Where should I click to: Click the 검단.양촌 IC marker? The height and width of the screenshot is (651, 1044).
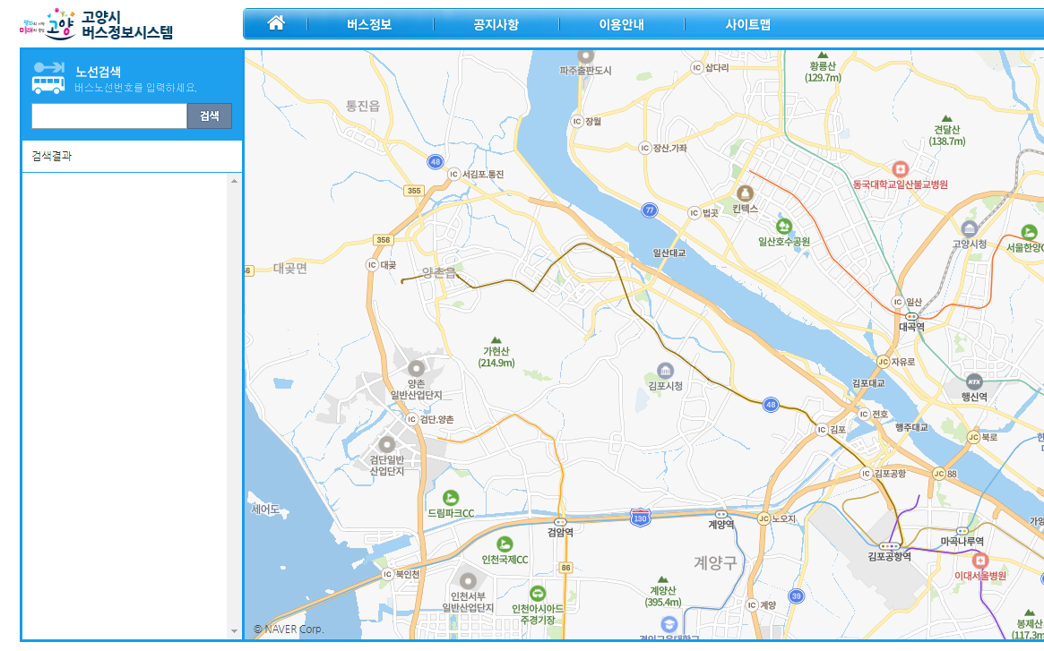(x=411, y=419)
